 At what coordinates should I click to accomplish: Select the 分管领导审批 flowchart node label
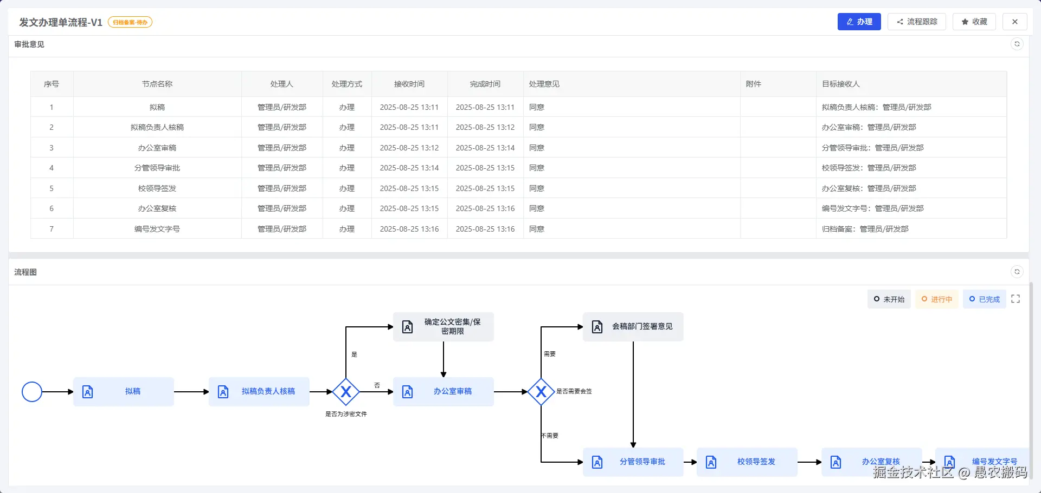(x=642, y=462)
